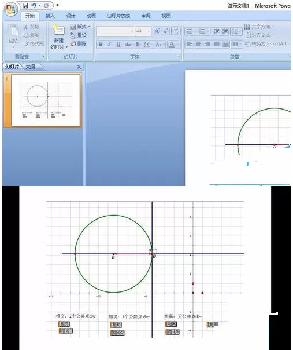
Task: Click the 相离 button in the diagram
Action: tap(171, 324)
